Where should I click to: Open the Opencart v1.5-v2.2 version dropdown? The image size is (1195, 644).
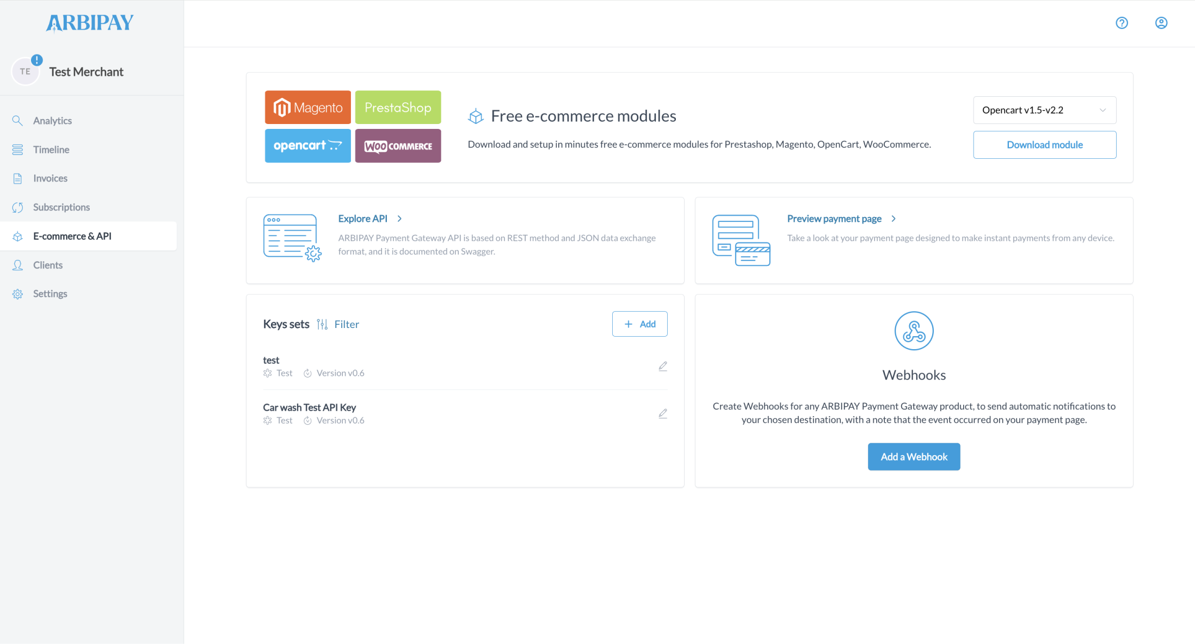tap(1044, 110)
